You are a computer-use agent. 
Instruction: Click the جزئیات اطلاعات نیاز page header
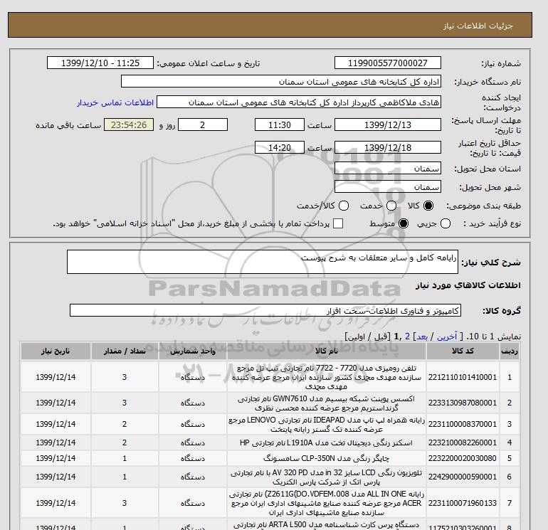[478, 26]
